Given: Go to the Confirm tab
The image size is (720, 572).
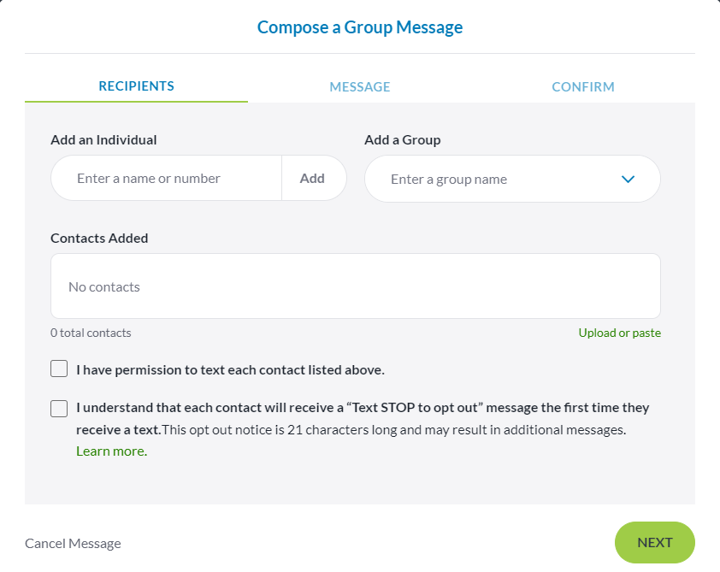Looking at the screenshot, I should (583, 87).
